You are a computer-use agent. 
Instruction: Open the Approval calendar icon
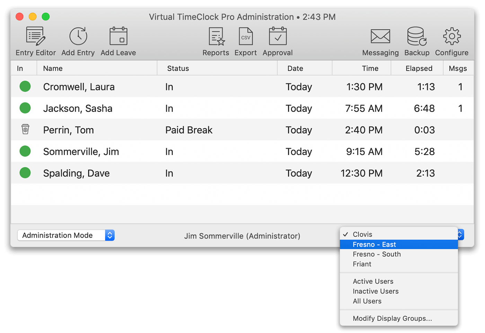click(x=278, y=36)
